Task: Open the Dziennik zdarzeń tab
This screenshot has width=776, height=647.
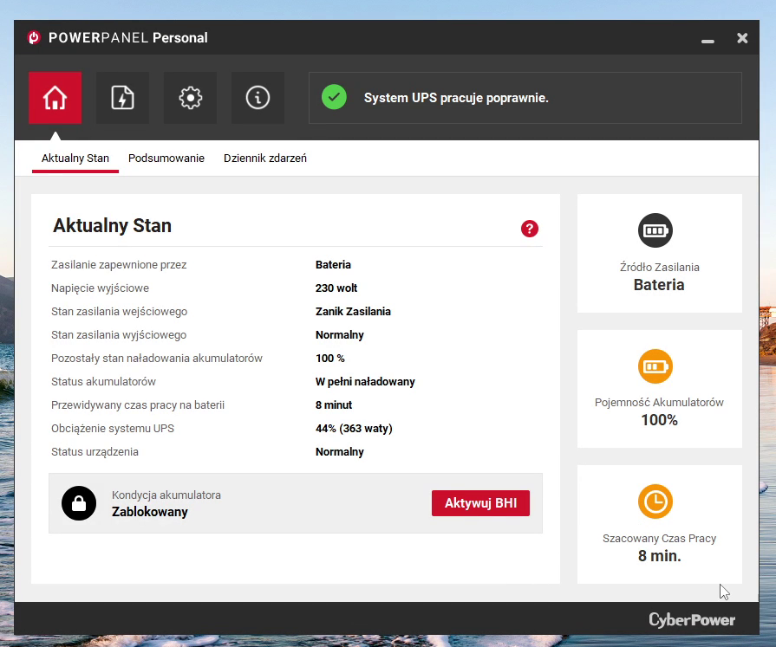Action: pos(265,159)
